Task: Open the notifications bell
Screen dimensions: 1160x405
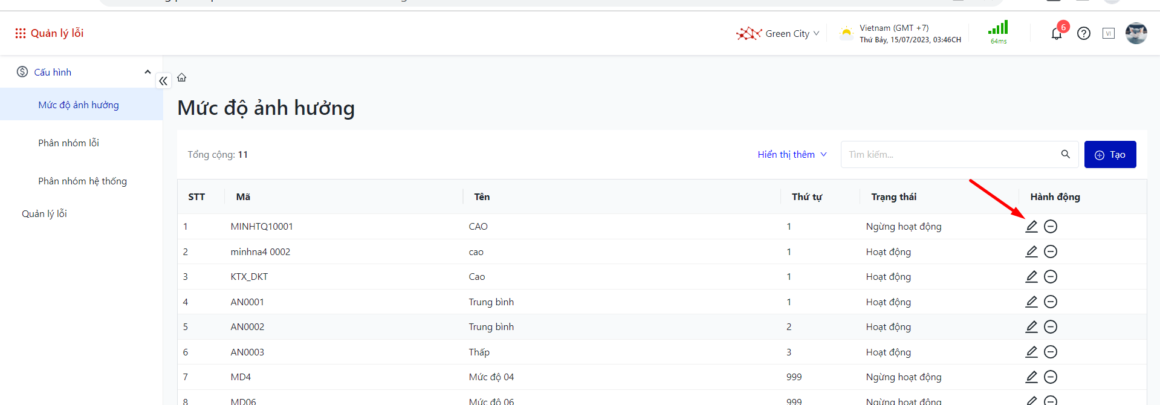Action: (x=1056, y=34)
